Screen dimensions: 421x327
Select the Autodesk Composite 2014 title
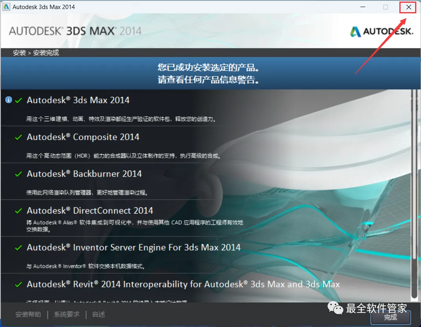coord(83,137)
